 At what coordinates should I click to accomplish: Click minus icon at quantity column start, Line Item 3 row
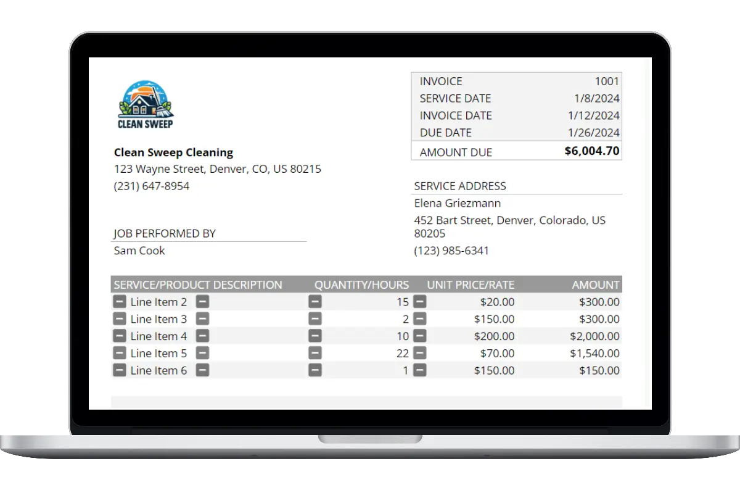pos(315,319)
